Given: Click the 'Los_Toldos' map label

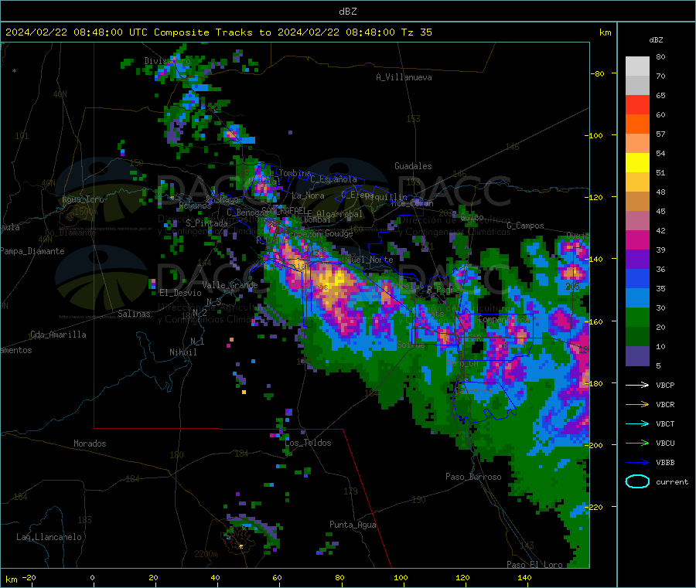Looking at the screenshot, I should 308,443.
